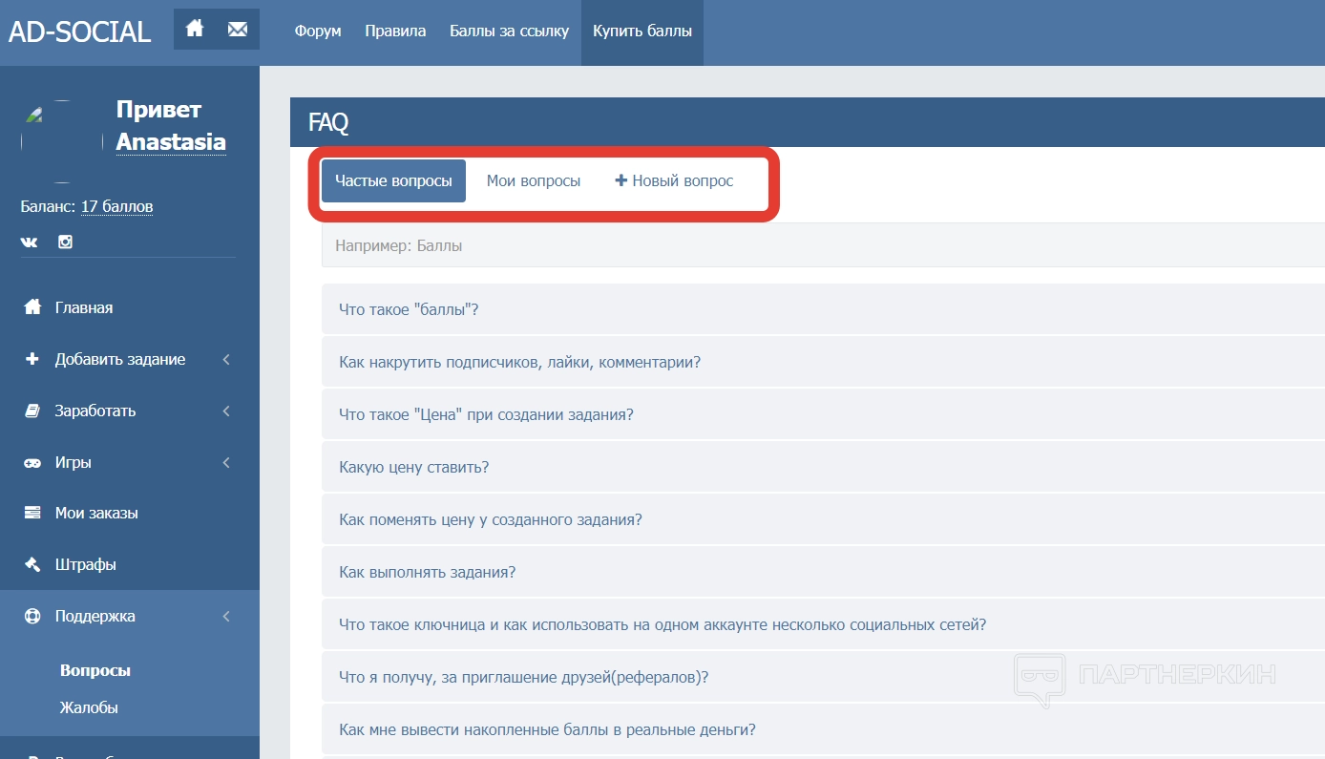Expand the Заработать submenu arrow
Viewport: 1325px width, 759px height.
226,411
